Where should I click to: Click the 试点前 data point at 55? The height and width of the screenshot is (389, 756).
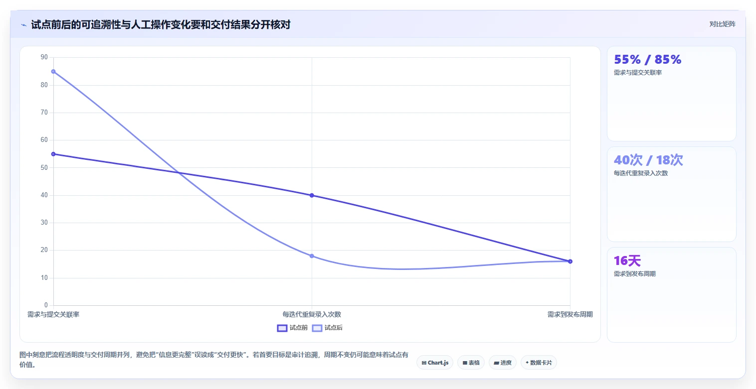click(x=53, y=154)
